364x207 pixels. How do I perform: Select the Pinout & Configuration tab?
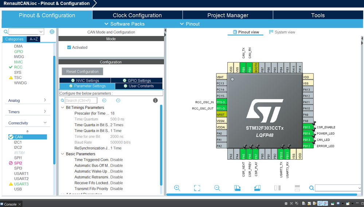(47, 15)
